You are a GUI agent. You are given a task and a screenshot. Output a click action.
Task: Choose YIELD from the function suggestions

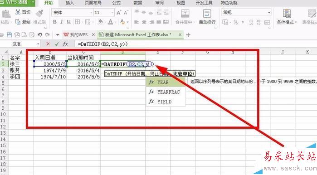tap(166, 102)
